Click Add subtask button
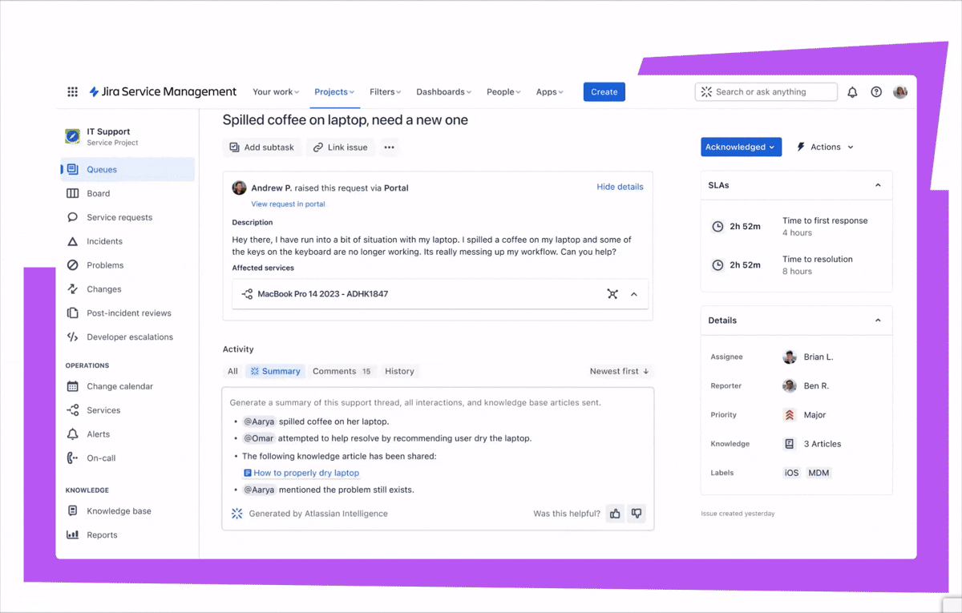 262,147
